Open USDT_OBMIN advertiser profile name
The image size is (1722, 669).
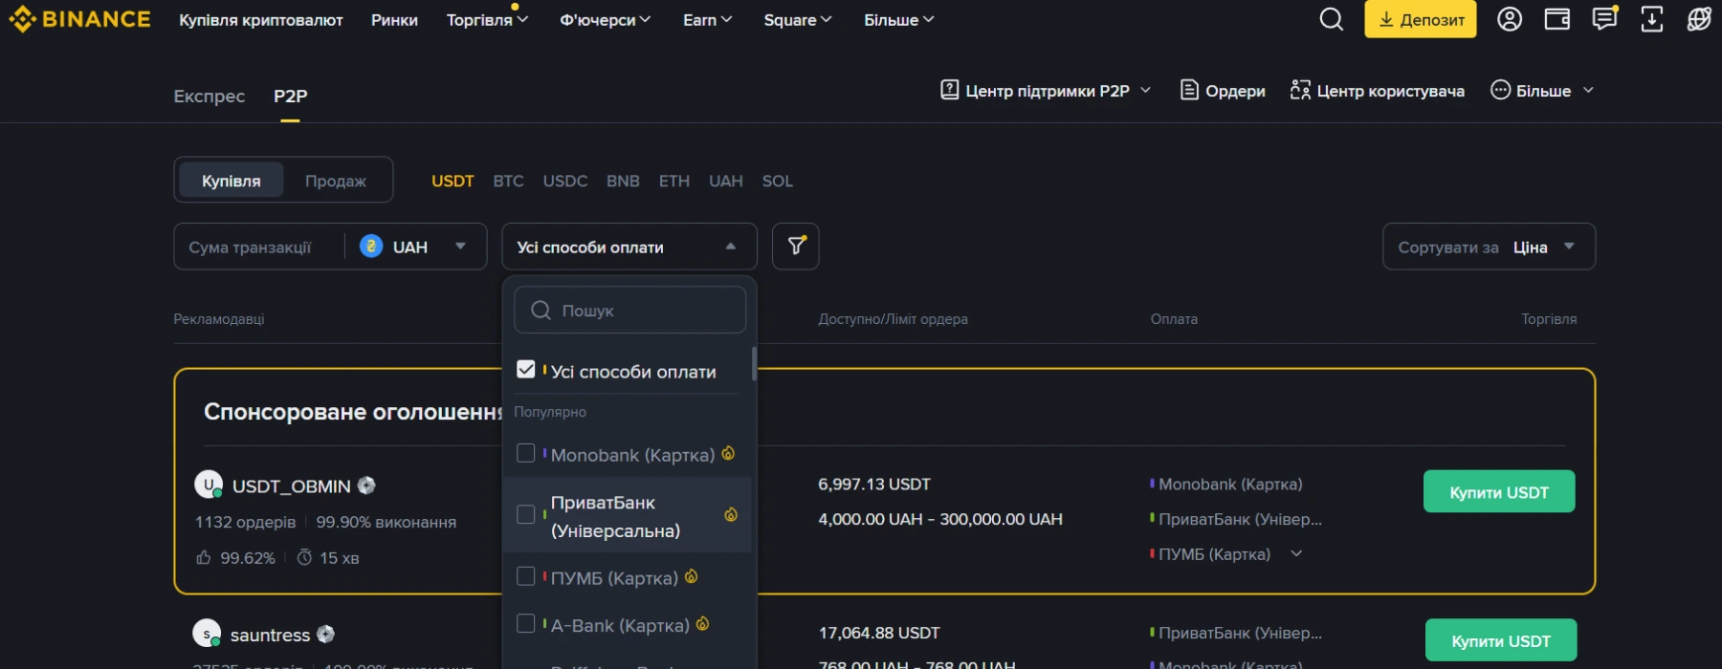(x=291, y=486)
